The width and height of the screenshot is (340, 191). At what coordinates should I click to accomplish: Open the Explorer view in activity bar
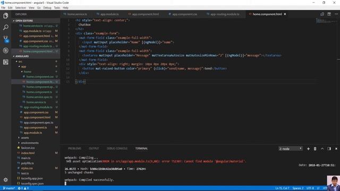(x=6, y=15)
